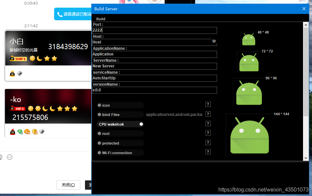Viewport: 312px width, 196px height.
Task: Click the voice call cancelled message bubble
Action: pos(73,14)
